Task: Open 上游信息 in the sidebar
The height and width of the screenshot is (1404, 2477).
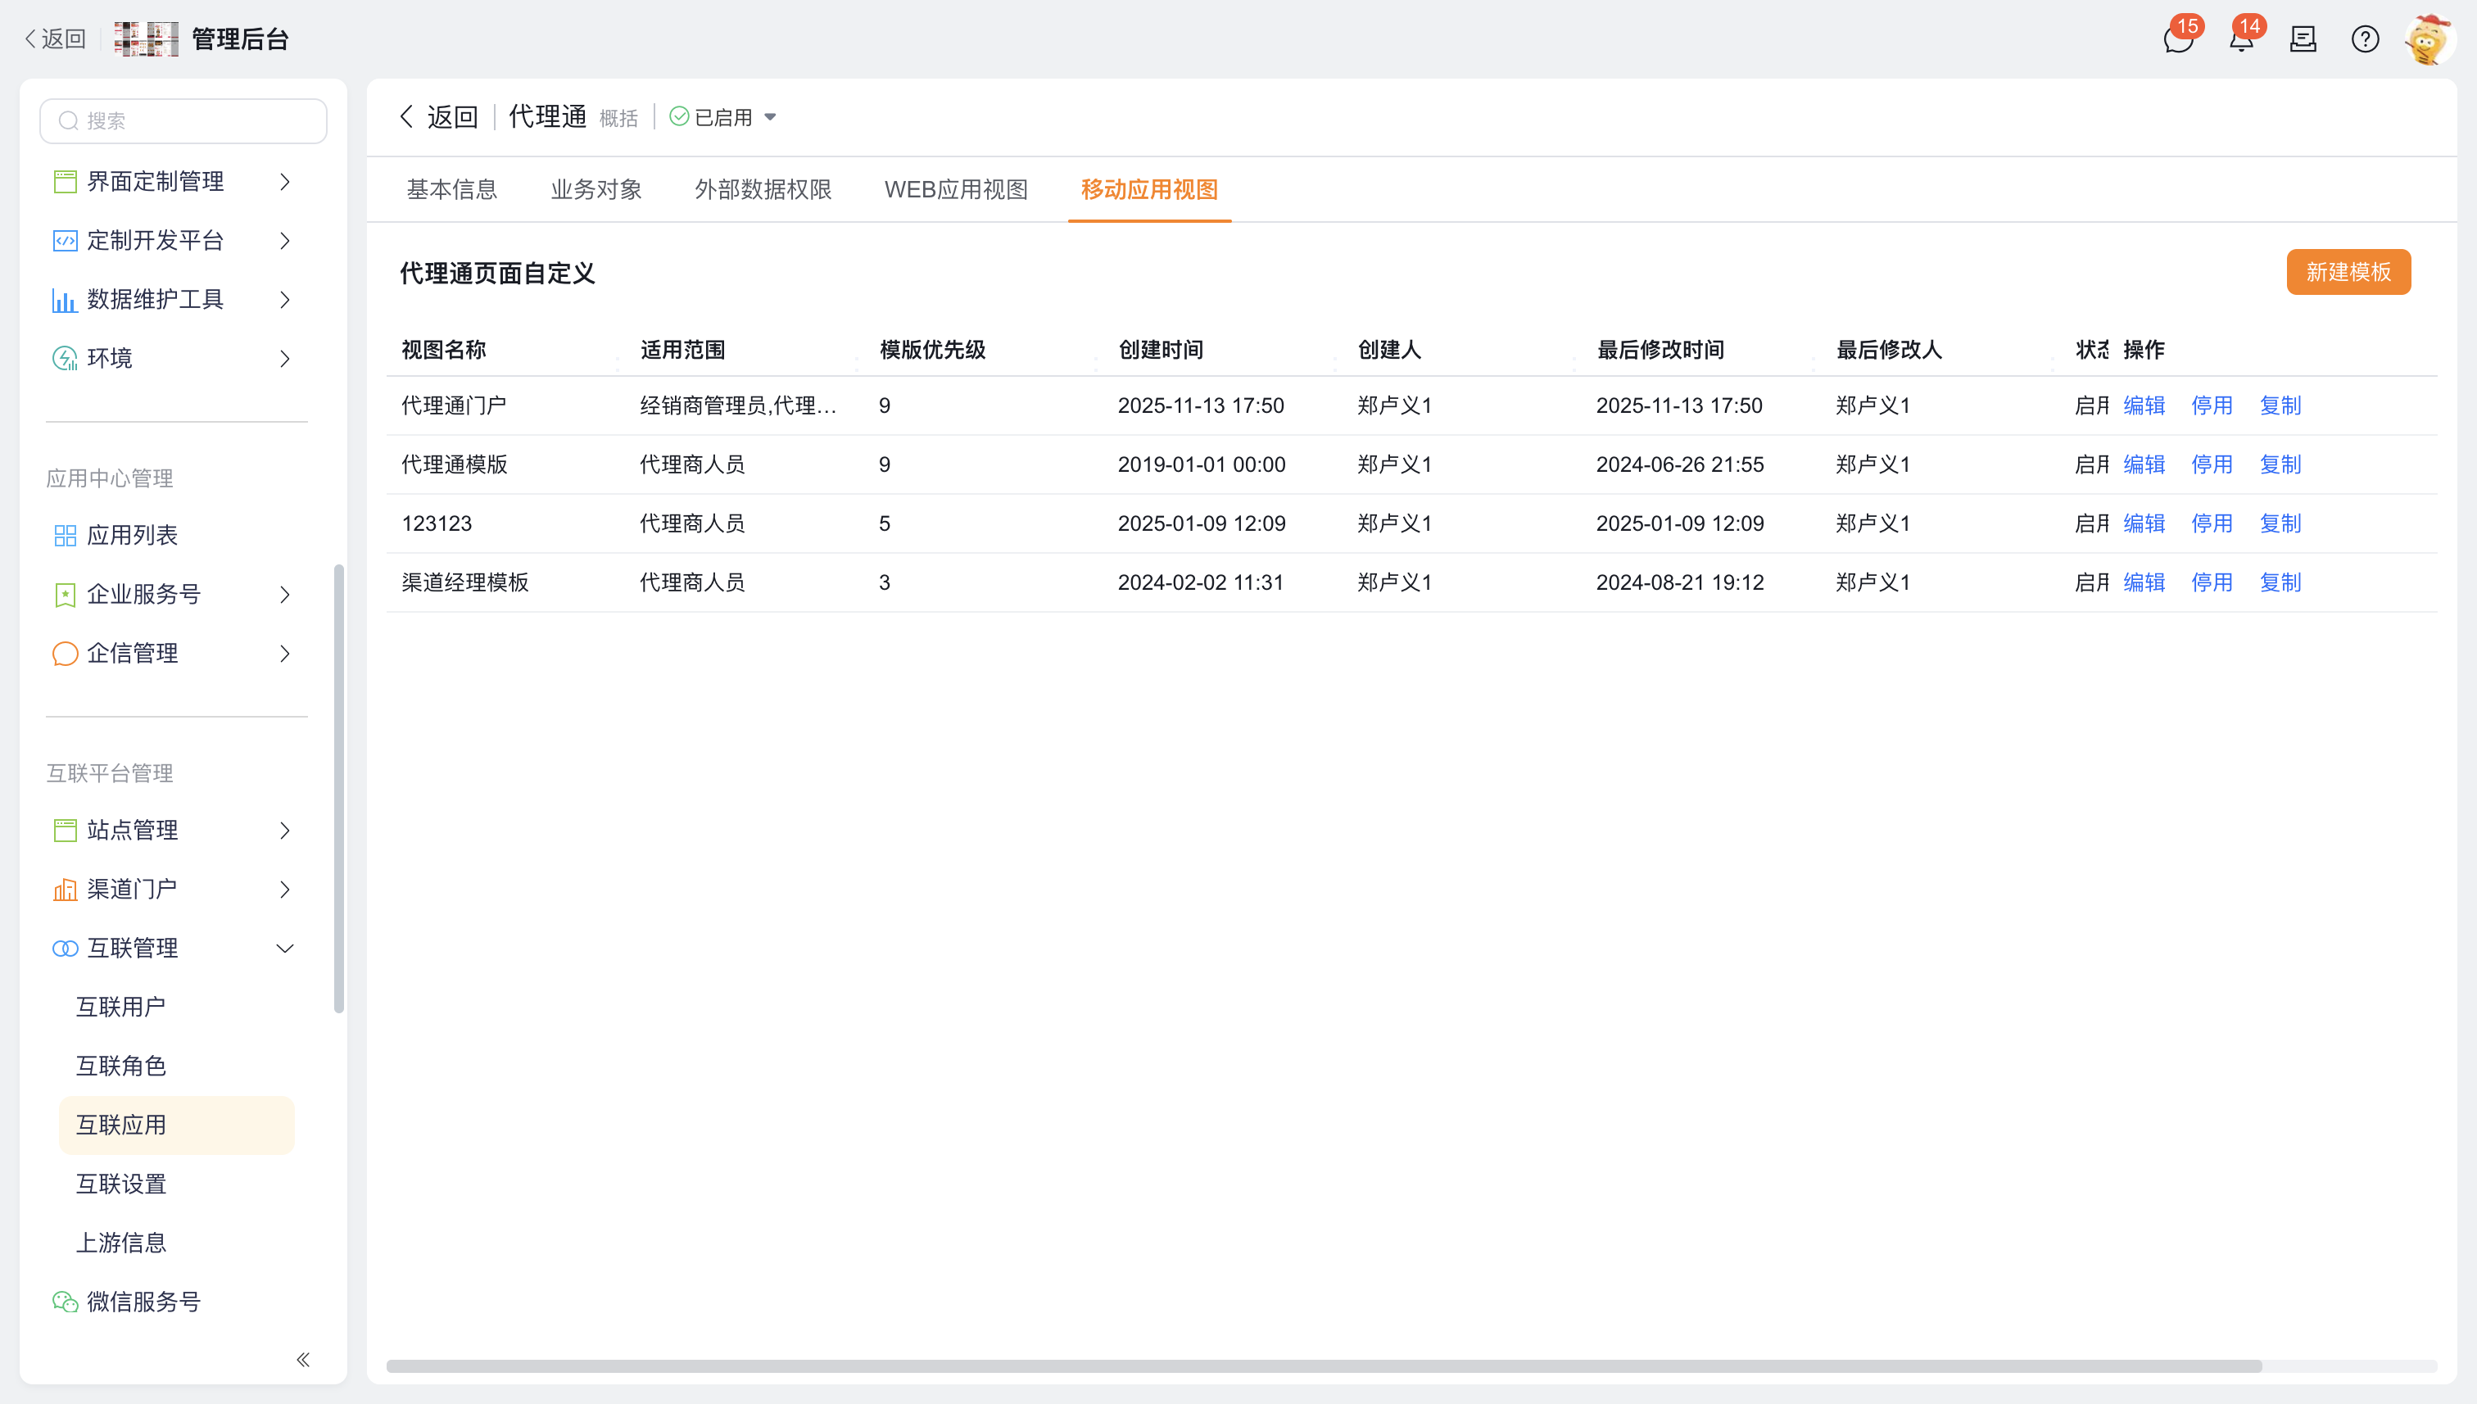Action: 120,1243
